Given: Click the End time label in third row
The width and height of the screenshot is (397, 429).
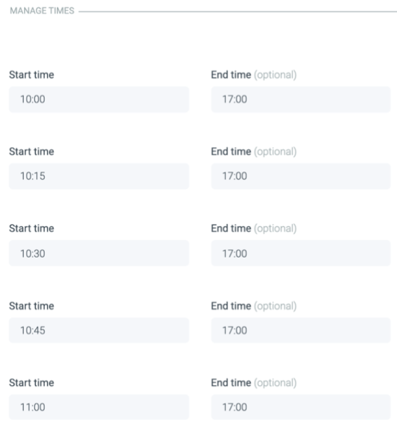Looking at the screenshot, I should coord(231,228).
